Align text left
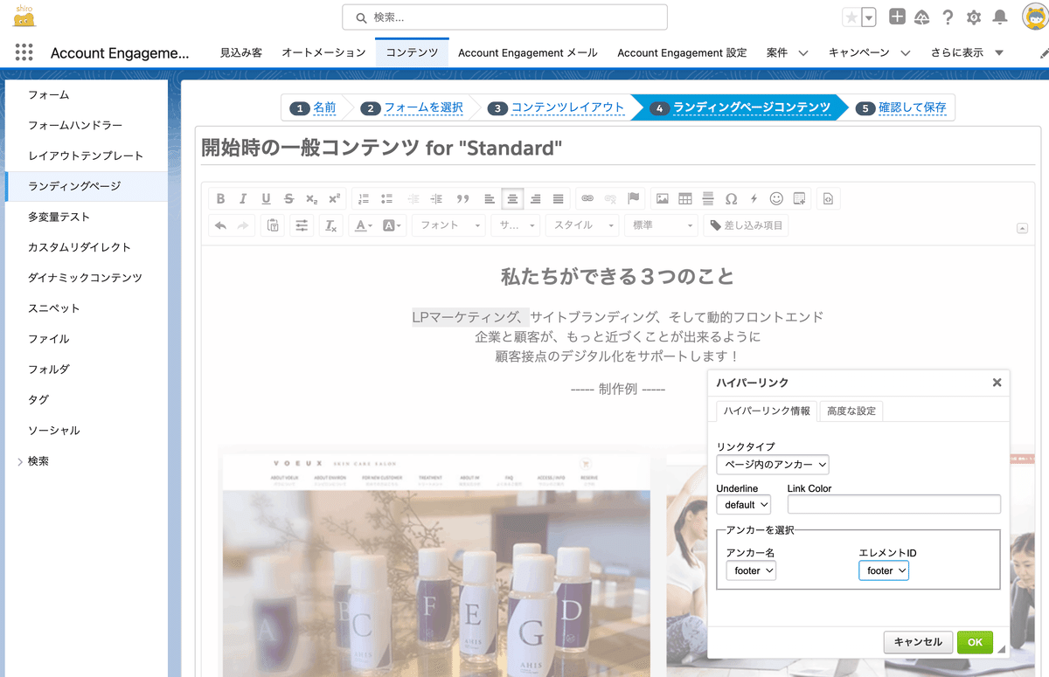Screen dimensions: 1049x677 pyautogui.click(x=490, y=198)
